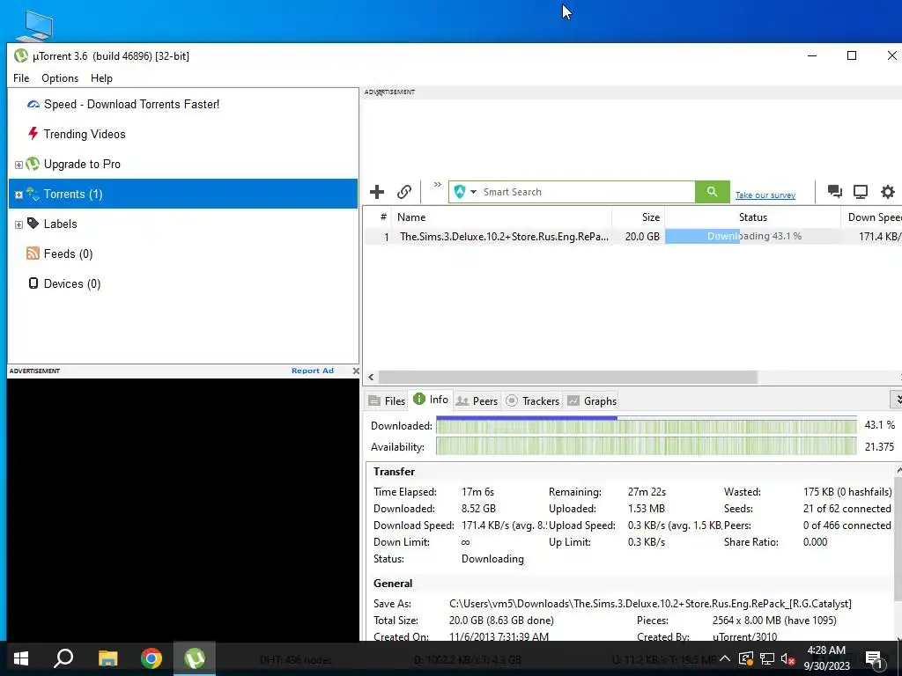The height and width of the screenshot is (676, 902).
Task: Click the Downloaded pieces bar
Action: coord(646,425)
